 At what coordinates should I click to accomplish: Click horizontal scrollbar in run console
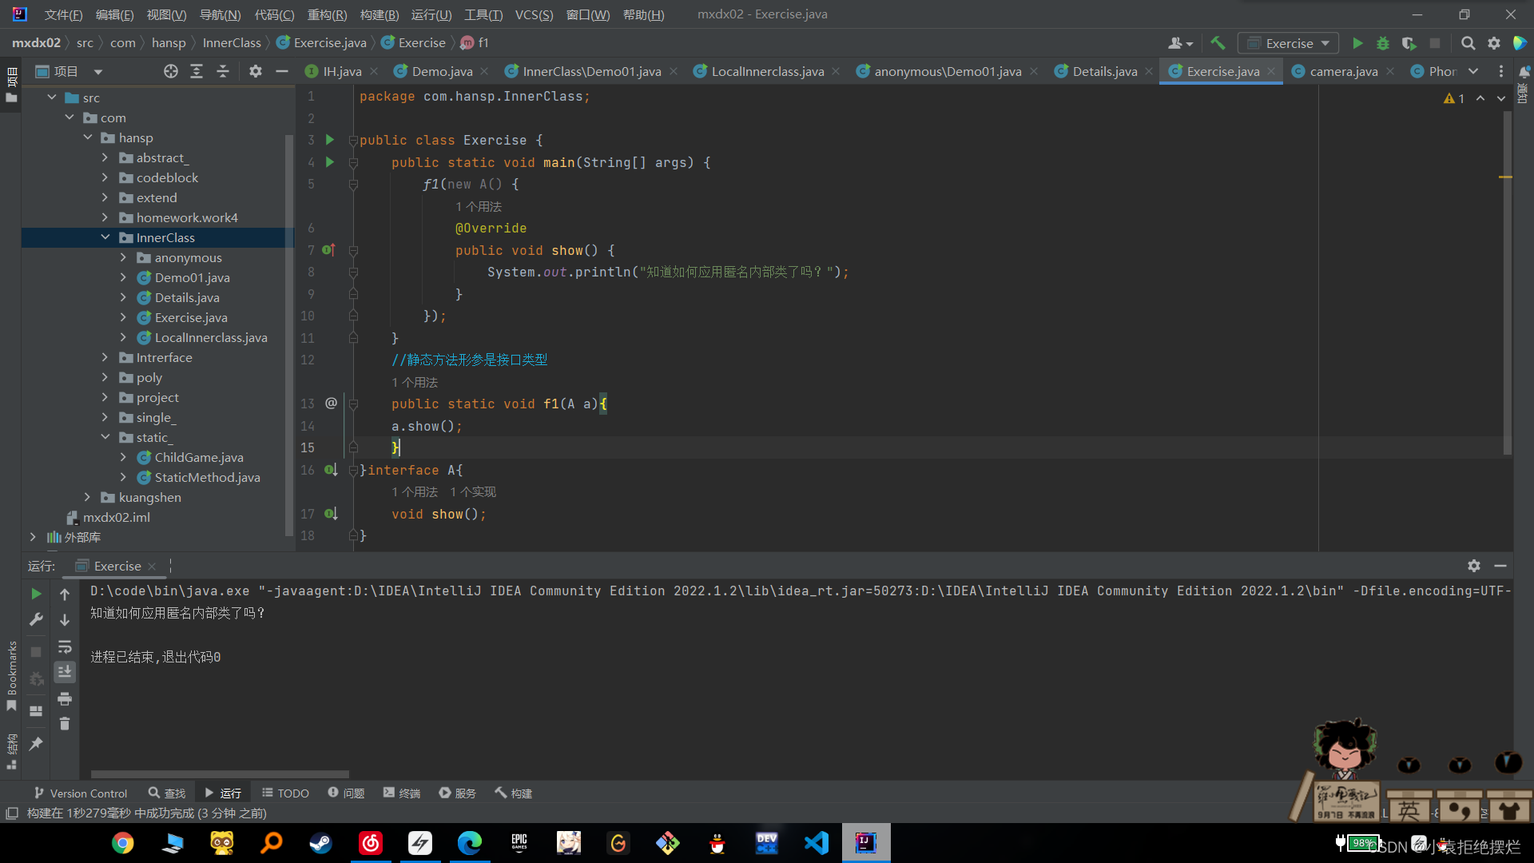220,774
